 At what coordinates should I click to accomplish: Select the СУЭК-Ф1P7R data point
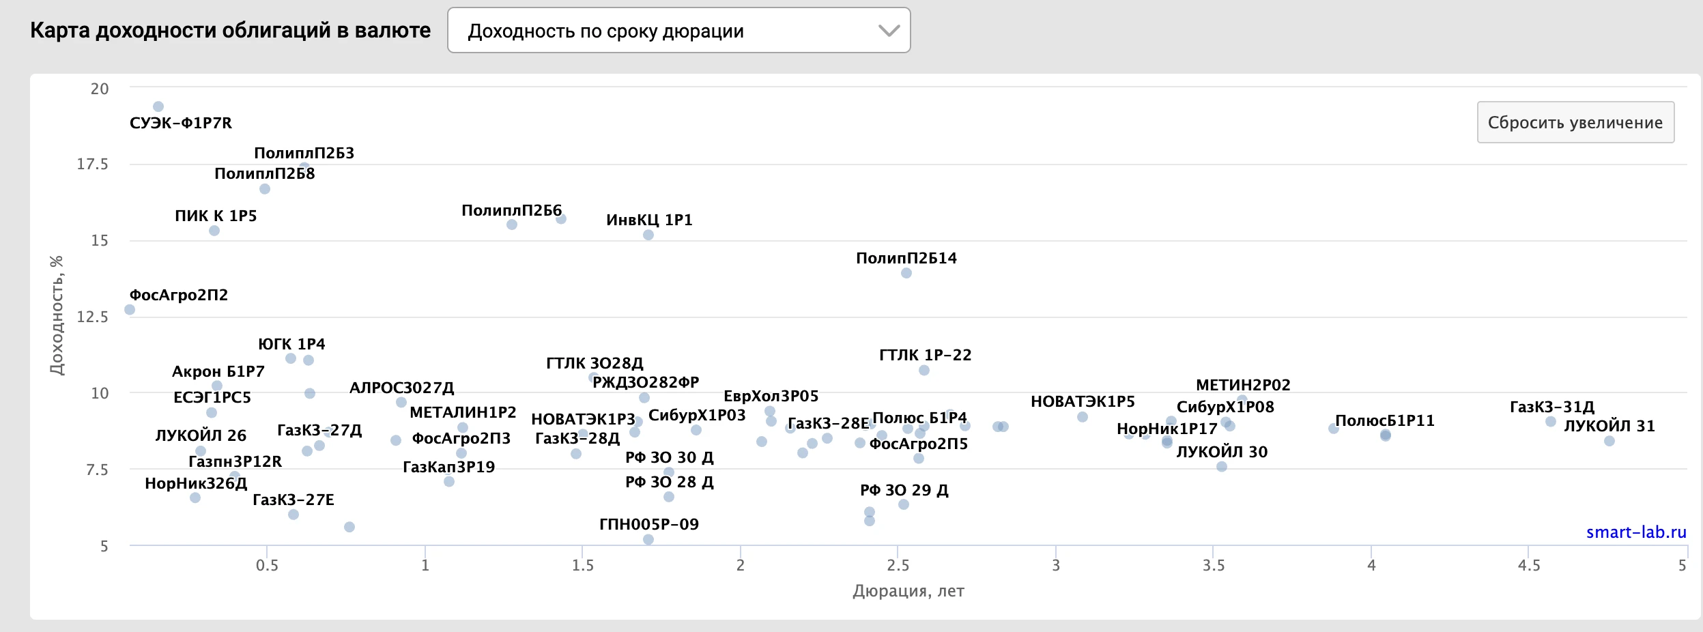coord(158,106)
